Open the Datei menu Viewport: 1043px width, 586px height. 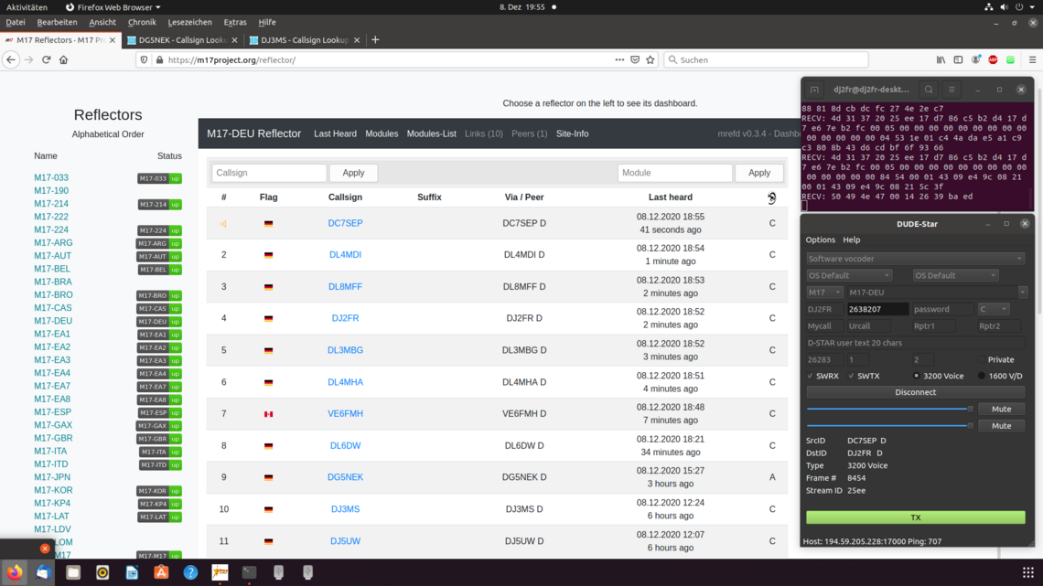click(16, 22)
